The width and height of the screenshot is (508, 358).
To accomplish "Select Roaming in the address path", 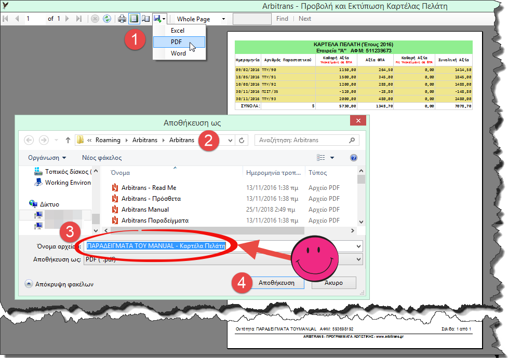I will (108, 140).
